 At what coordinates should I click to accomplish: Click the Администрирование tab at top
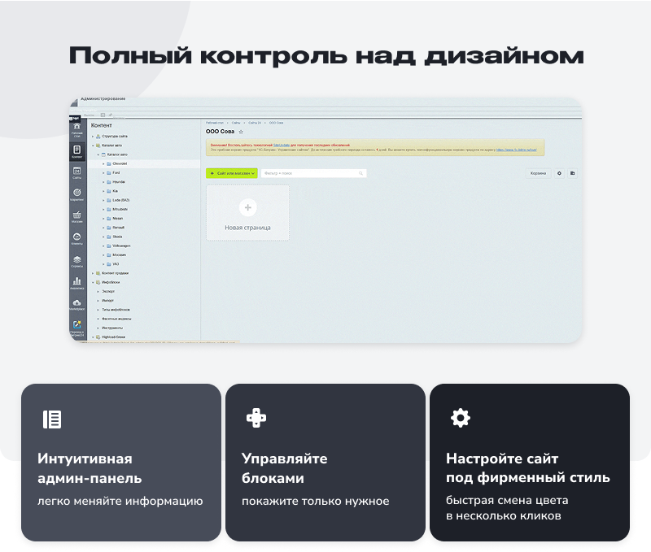tap(103, 98)
